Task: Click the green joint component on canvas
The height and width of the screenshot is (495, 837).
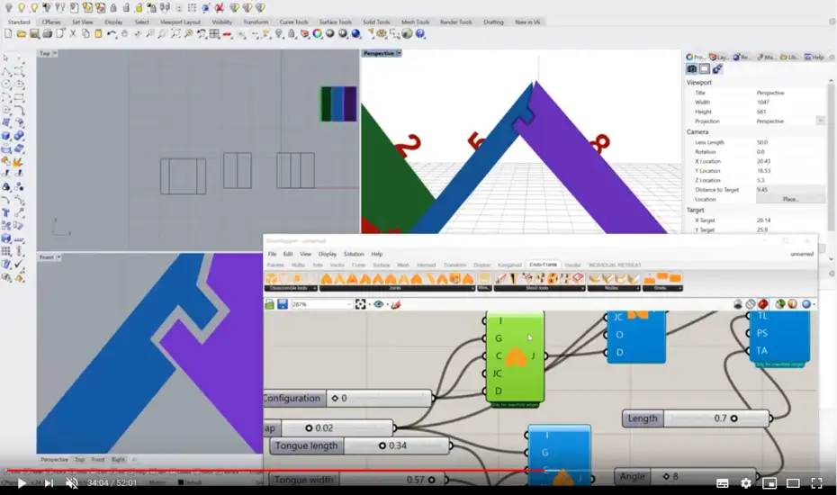Action: (515, 356)
